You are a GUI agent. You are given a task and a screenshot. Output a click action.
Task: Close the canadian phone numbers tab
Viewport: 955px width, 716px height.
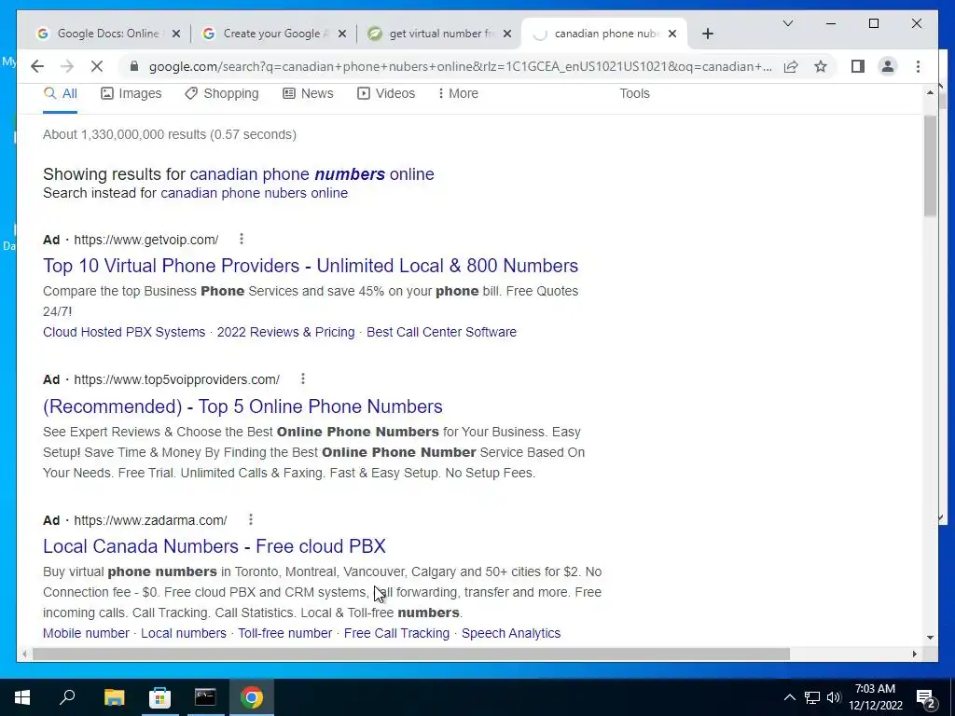(672, 34)
